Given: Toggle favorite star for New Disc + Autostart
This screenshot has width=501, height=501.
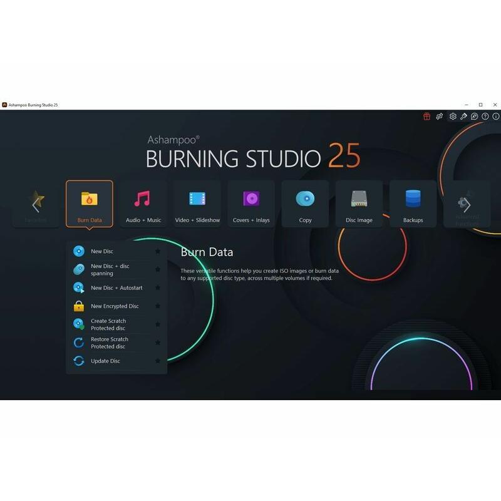Looking at the screenshot, I should (x=158, y=287).
